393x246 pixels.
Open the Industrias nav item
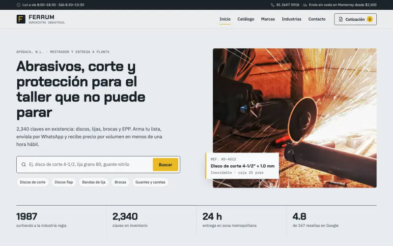(x=291, y=19)
